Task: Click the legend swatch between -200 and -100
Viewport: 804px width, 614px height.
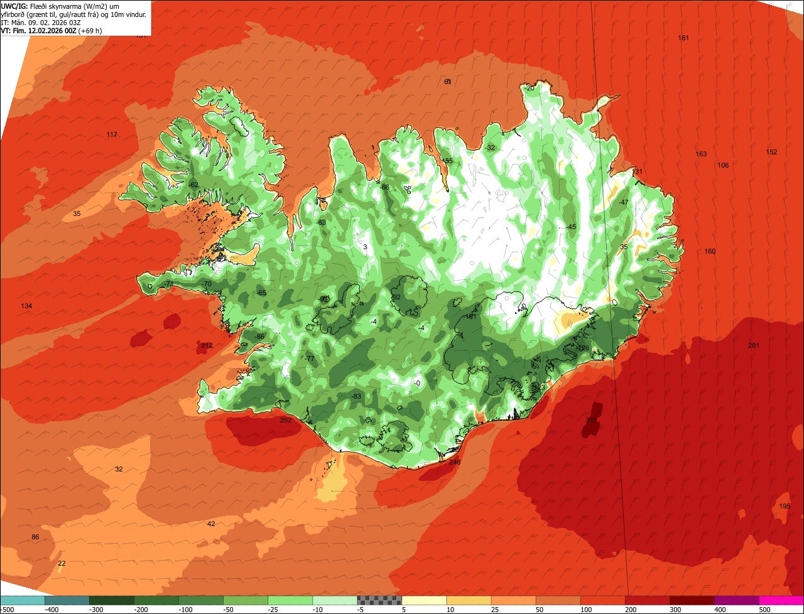Action: pos(156,600)
